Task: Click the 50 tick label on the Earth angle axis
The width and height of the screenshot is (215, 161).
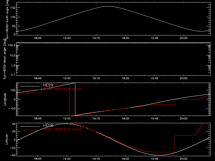Action: pos(14,26)
